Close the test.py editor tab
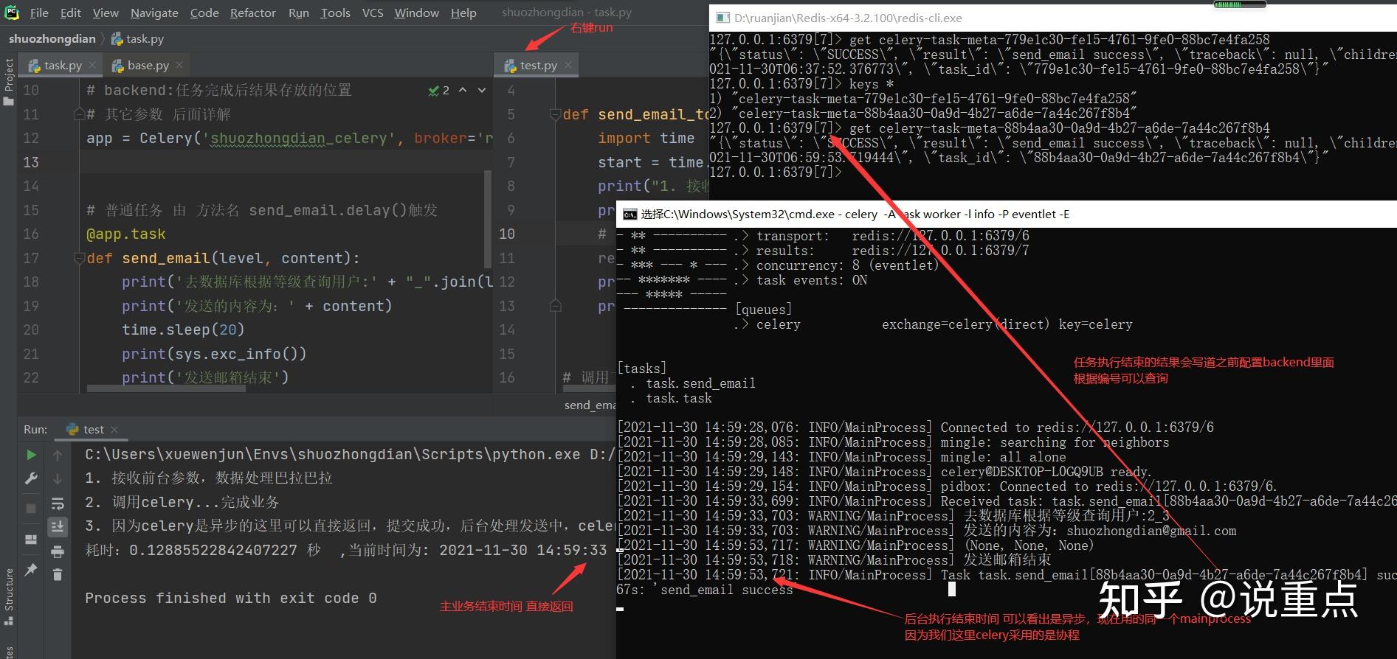 pos(568,65)
